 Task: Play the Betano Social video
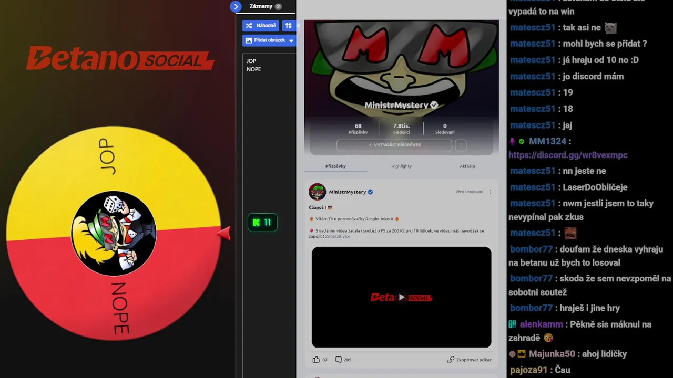point(402,297)
